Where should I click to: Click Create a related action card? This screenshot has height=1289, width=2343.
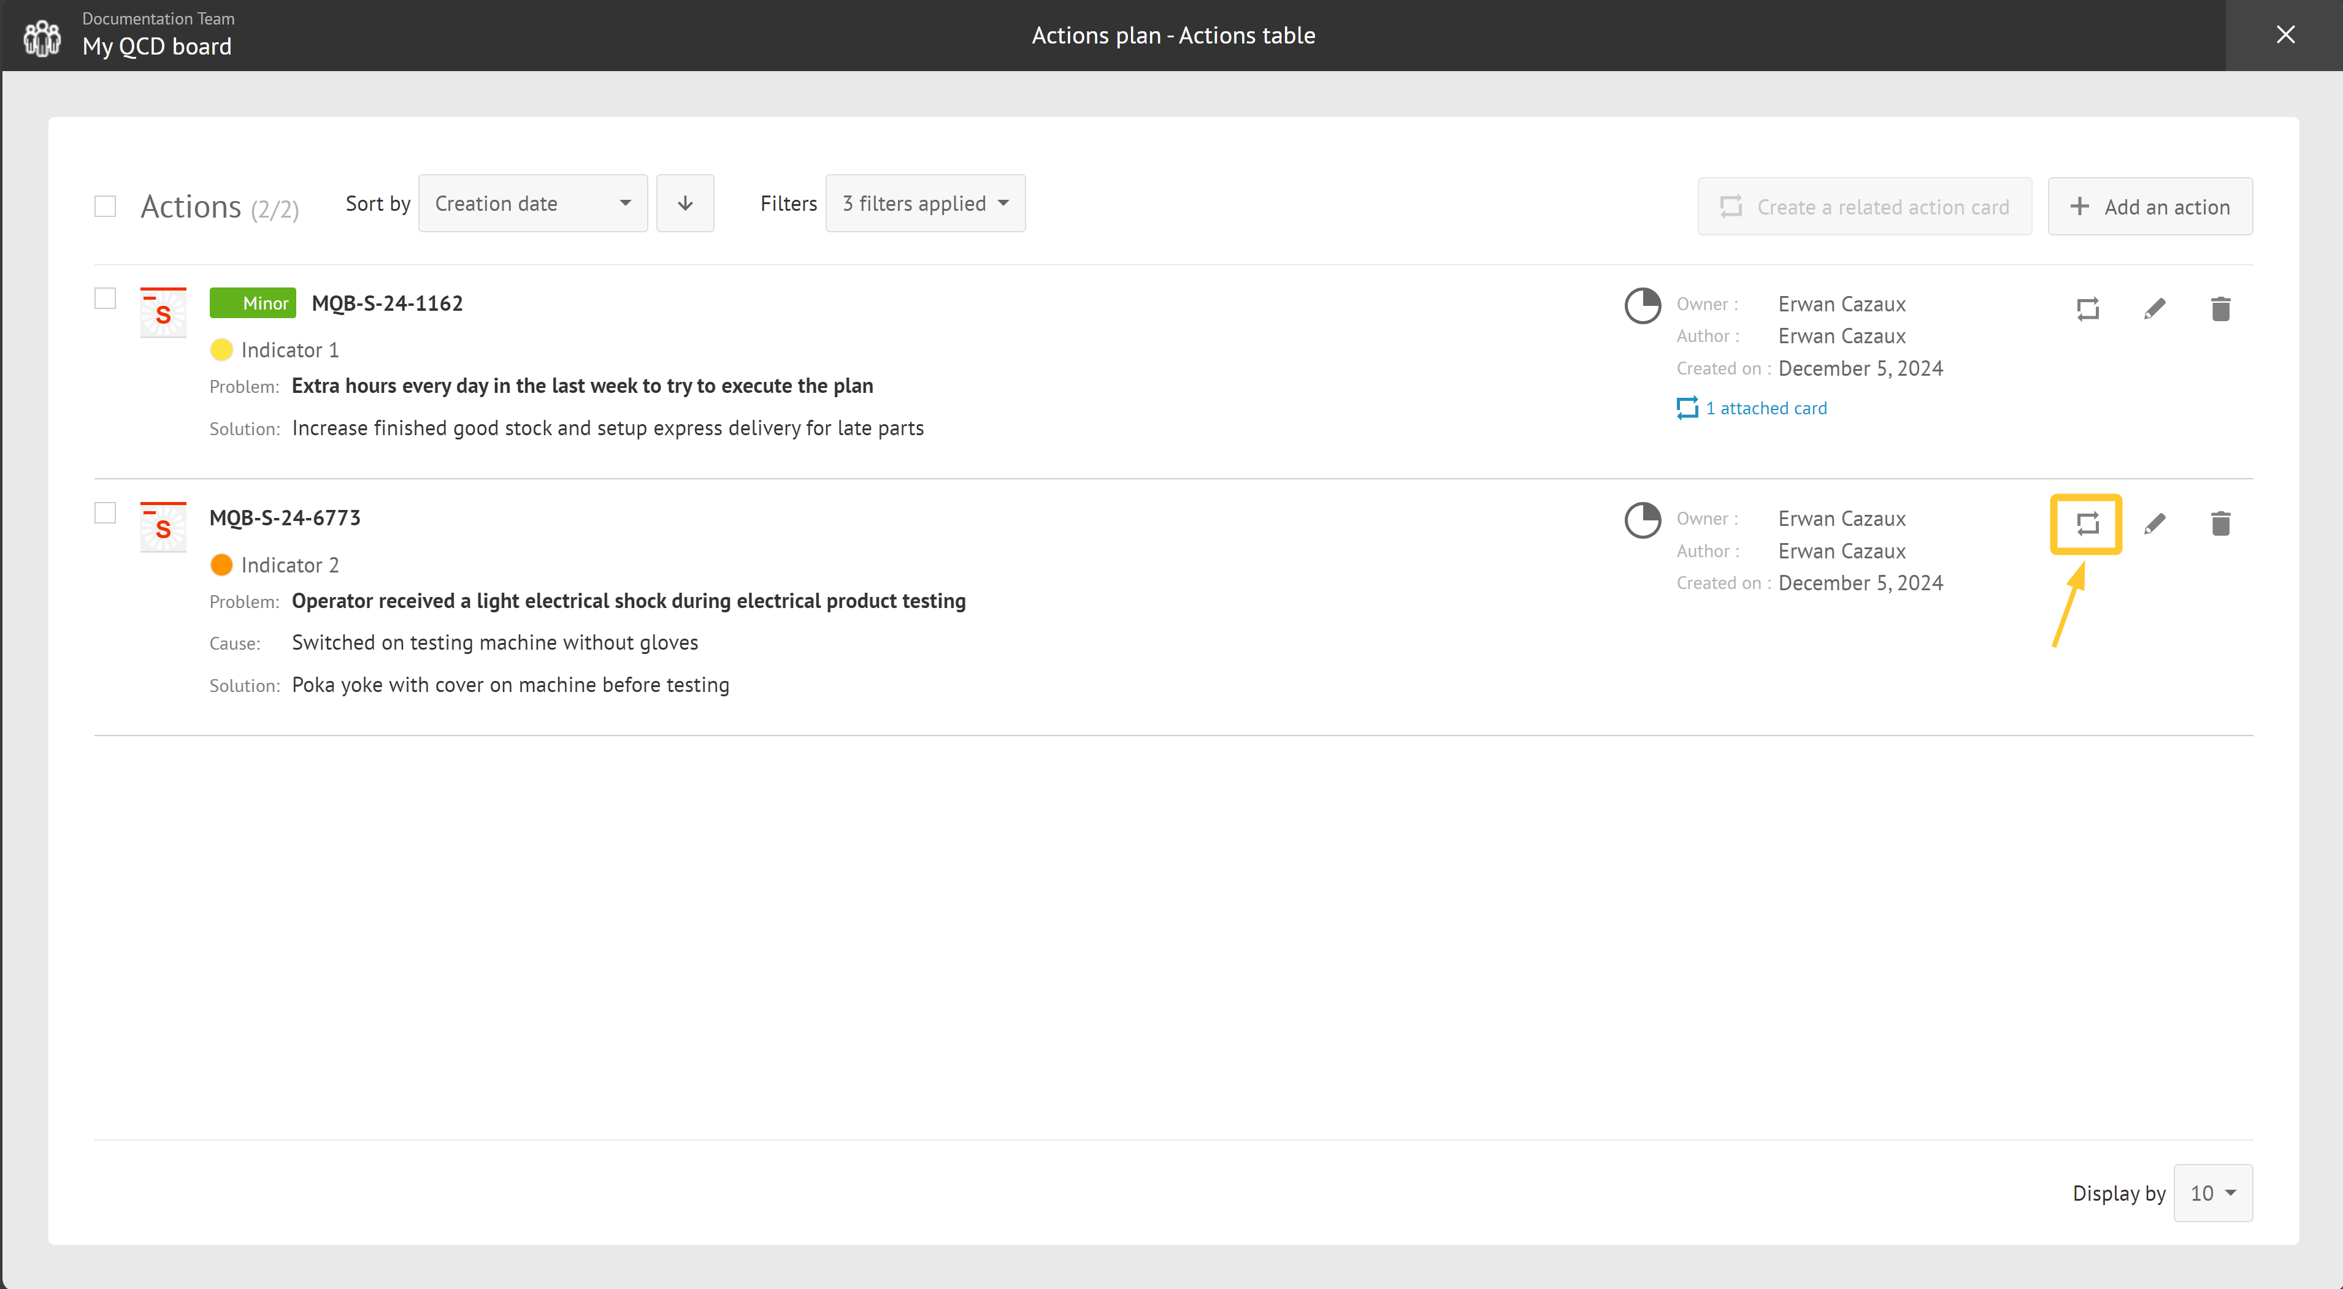tap(1865, 207)
